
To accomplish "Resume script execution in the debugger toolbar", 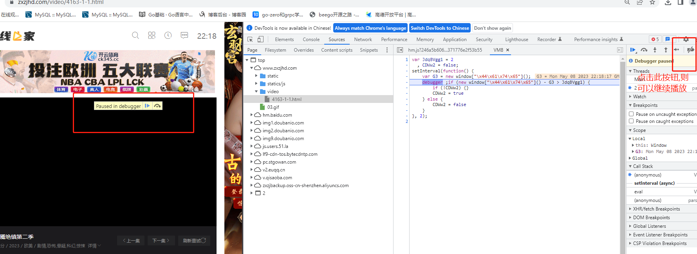I will (x=633, y=50).
